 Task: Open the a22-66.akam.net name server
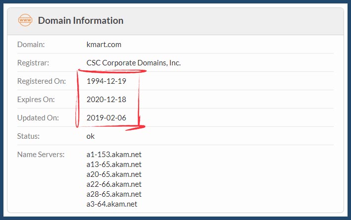point(114,184)
